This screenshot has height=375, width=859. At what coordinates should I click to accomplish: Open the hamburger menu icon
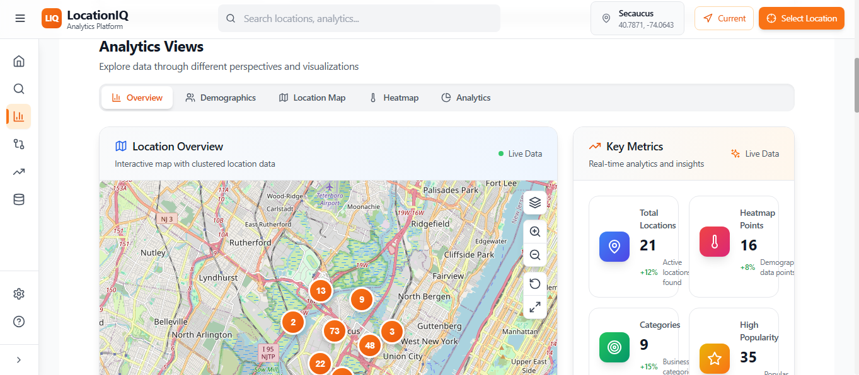pyautogui.click(x=20, y=18)
